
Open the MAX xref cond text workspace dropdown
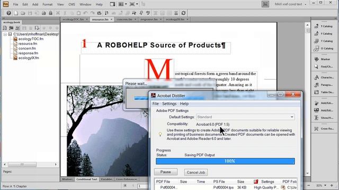[x=291, y=4]
